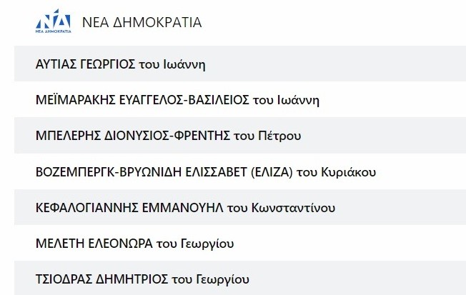466x295 pixels.
Task: Click the ΝΕΑ ΔΗΜΟΚΡΑΤΙΑ heading text
Action: pos(142,22)
